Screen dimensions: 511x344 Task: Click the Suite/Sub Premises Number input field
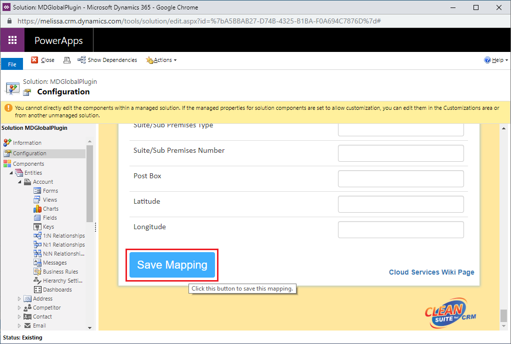(x=401, y=153)
